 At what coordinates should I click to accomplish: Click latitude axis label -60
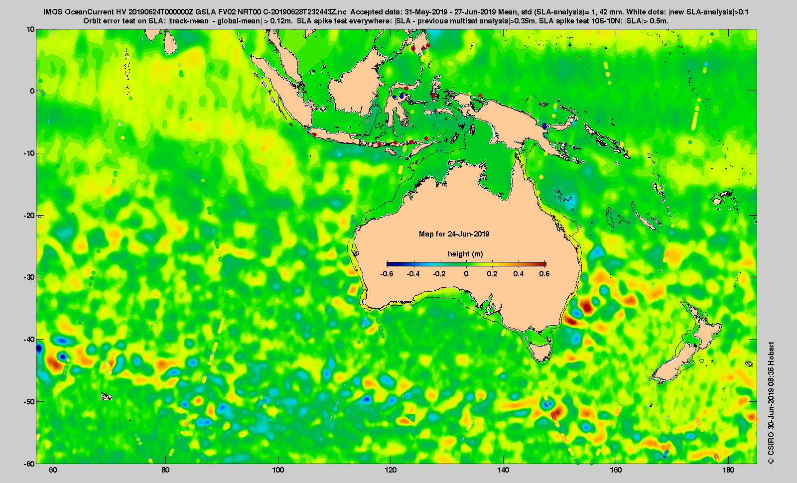coord(29,463)
